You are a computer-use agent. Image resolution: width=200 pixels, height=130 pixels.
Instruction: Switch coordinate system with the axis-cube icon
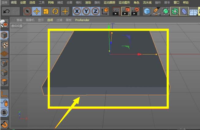pos(105,11)
